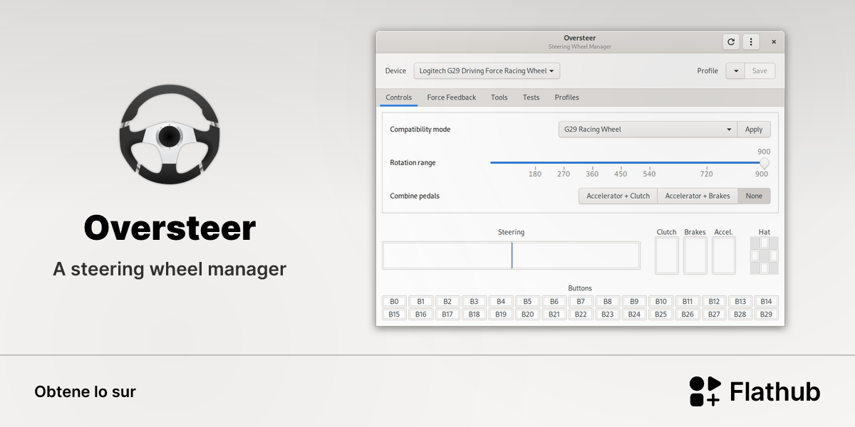This screenshot has width=855, height=427.
Task: Switch to the Controls tab
Action: coord(399,97)
